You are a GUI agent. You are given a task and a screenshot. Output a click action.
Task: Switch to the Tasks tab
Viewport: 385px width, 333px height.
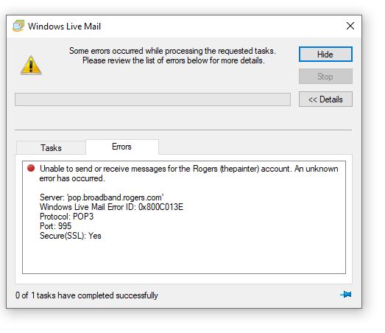[51, 148]
